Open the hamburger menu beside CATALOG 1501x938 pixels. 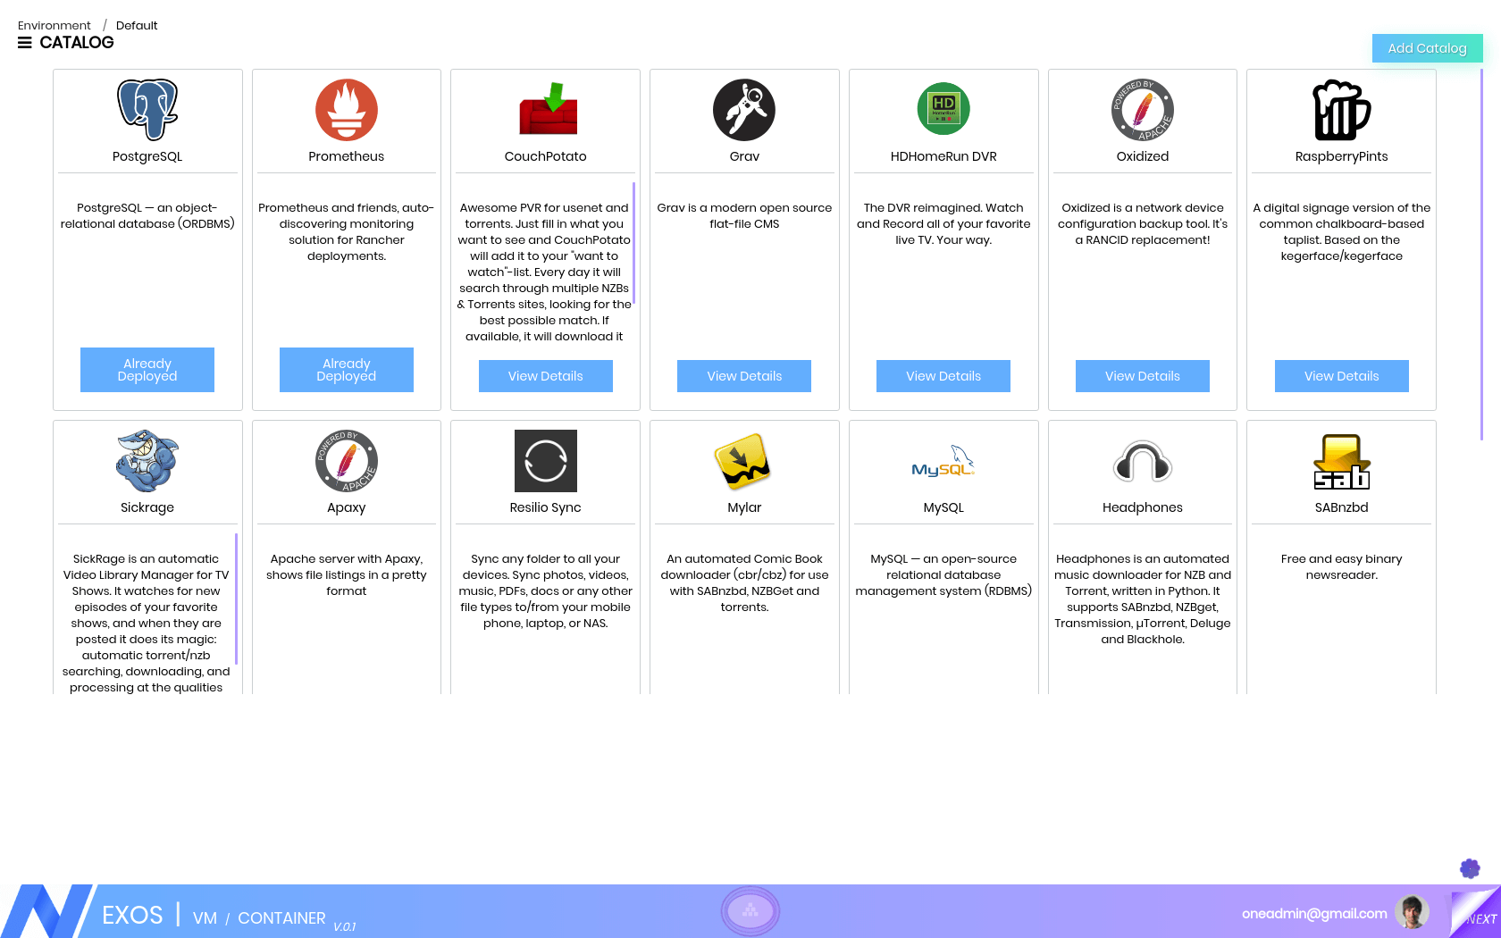tap(25, 43)
